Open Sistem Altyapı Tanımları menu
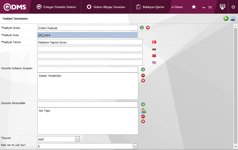 click(x=106, y=7)
